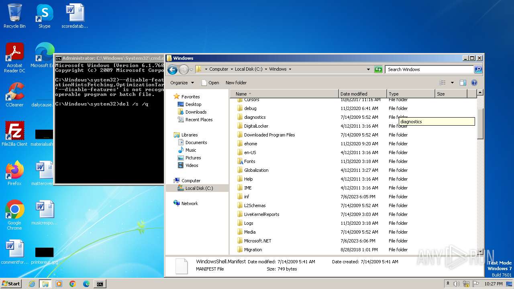Sort by the Size column header
The height and width of the screenshot is (289, 514).
pyautogui.click(x=451, y=94)
